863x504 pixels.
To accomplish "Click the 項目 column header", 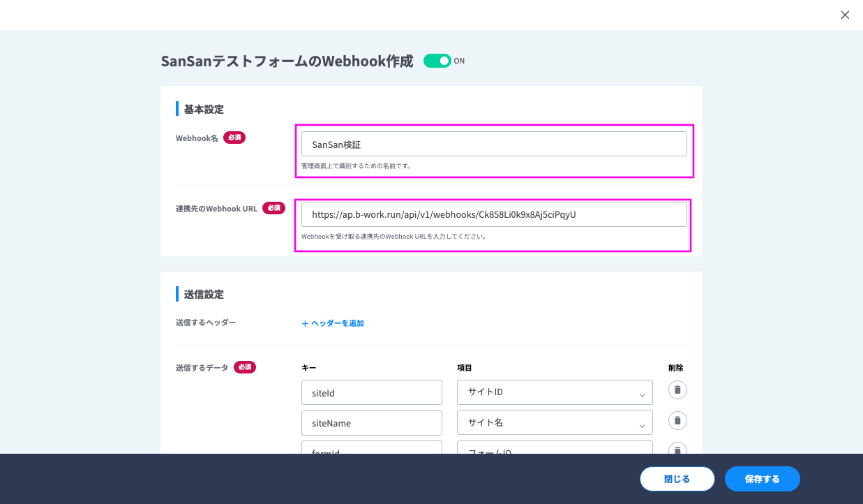I will point(465,367).
